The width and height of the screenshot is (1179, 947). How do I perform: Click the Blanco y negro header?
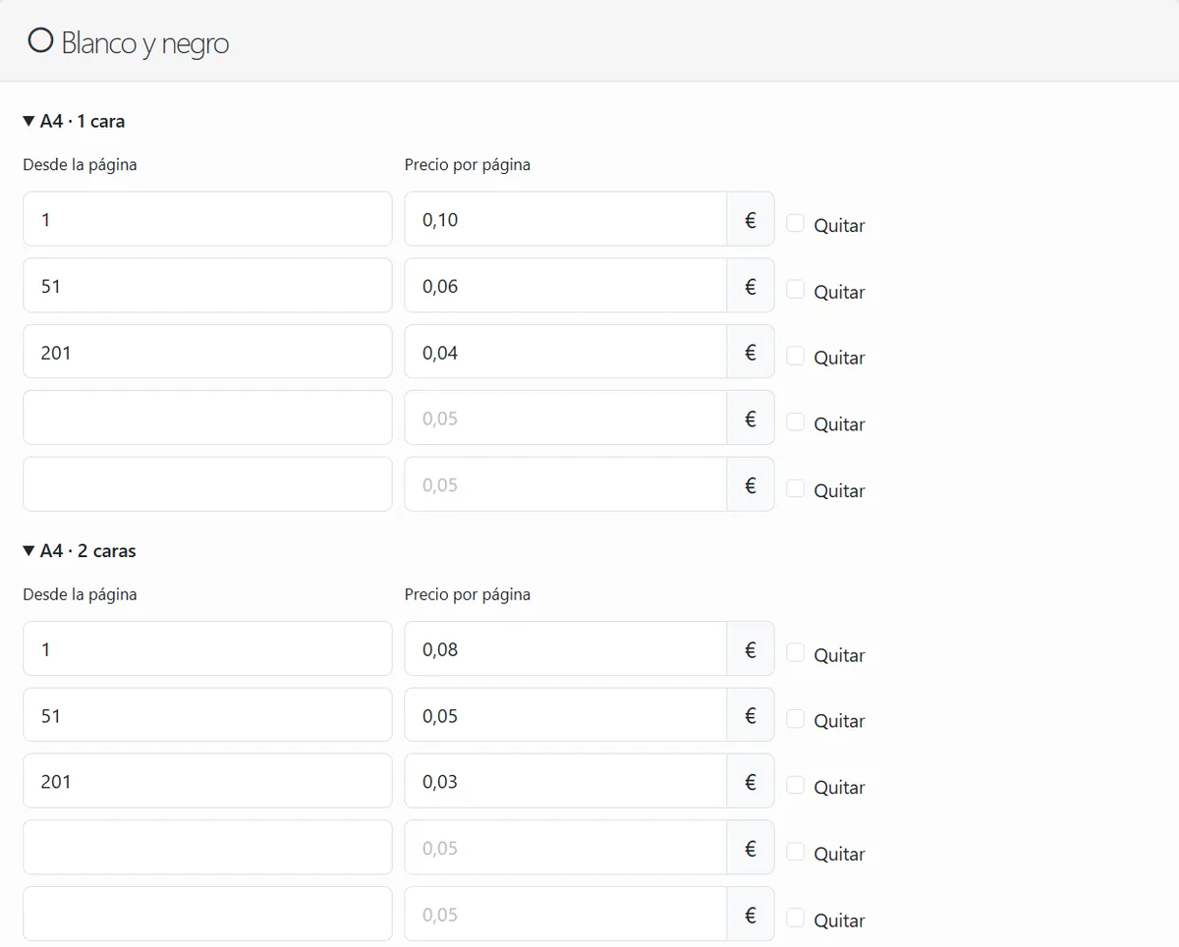[x=129, y=42]
